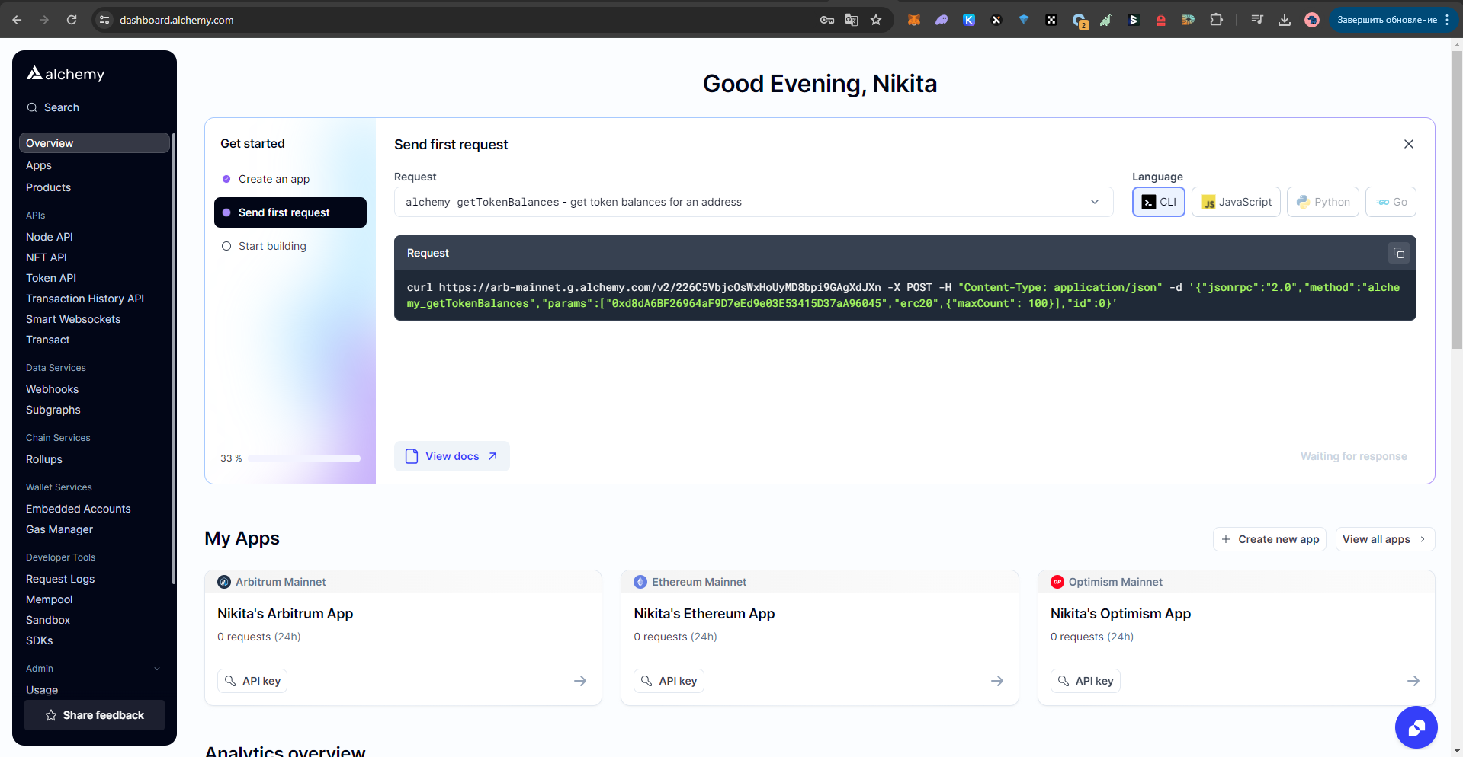Select the Start building step
1463x757 pixels.
coord(272,246)
